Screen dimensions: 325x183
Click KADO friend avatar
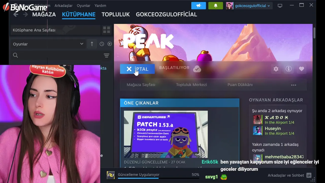click(x=257, y=120)
